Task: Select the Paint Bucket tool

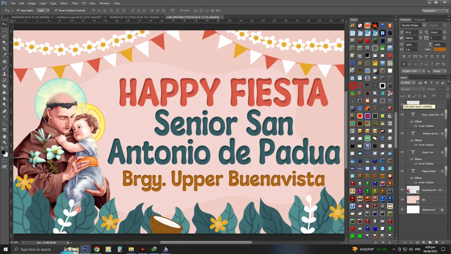Action: (4, 92)
